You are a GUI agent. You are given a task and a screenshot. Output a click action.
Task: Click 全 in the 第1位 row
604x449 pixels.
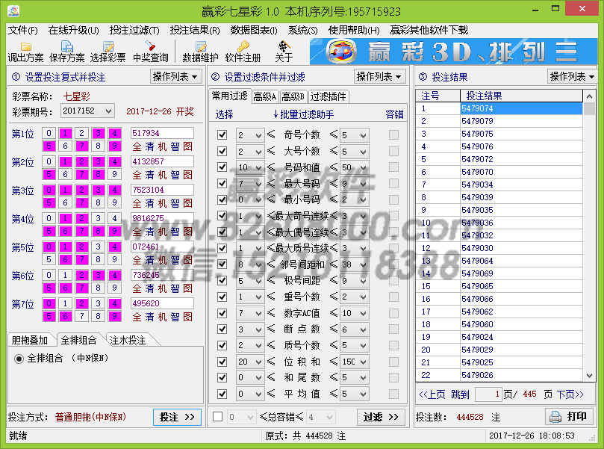pyautogui.click(x=137, y=146)
